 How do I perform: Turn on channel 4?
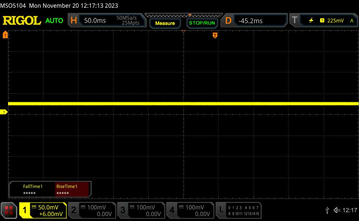(x=190, y=210)
